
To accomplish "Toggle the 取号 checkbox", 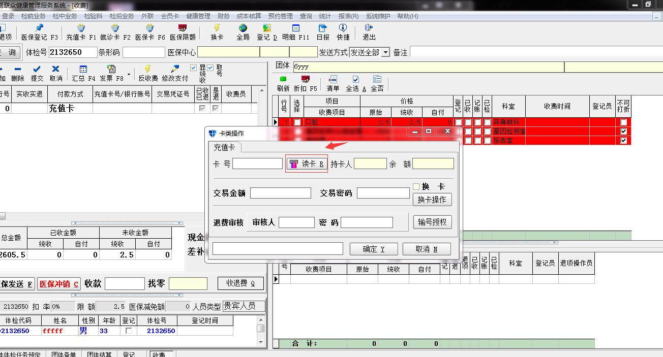I will click(210, 68).
